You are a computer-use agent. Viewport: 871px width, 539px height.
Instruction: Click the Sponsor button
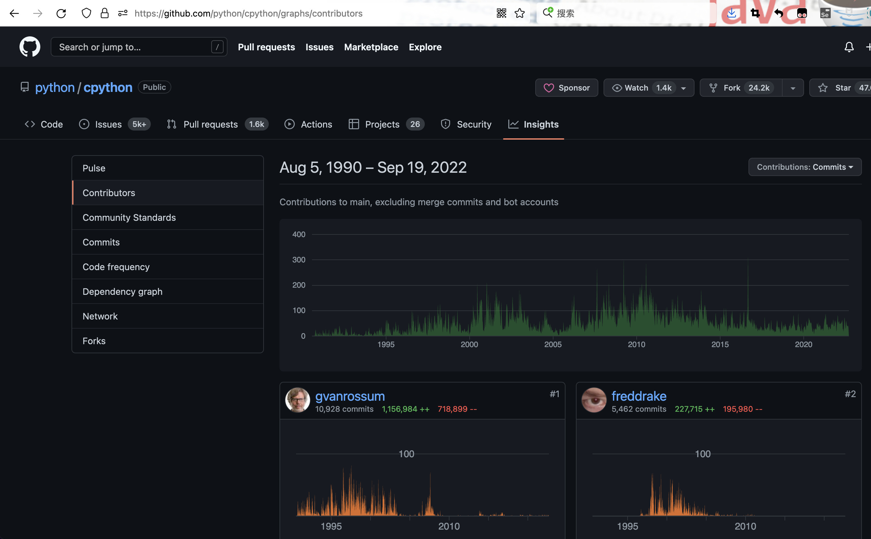point(566,88)
